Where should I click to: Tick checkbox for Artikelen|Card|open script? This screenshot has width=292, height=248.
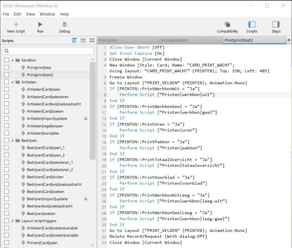pyautogui.click(x=7, y=89)
